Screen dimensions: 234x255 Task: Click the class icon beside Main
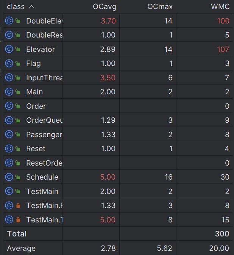tap(9, 92)
